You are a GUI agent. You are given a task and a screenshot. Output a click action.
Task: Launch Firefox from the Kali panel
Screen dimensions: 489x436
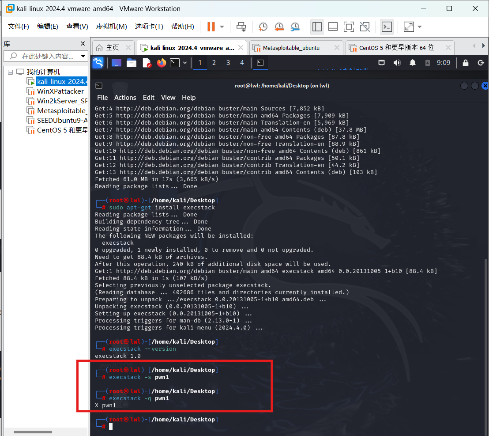click(x=161, y=63)
